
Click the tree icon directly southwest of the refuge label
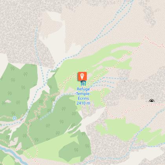74,114
